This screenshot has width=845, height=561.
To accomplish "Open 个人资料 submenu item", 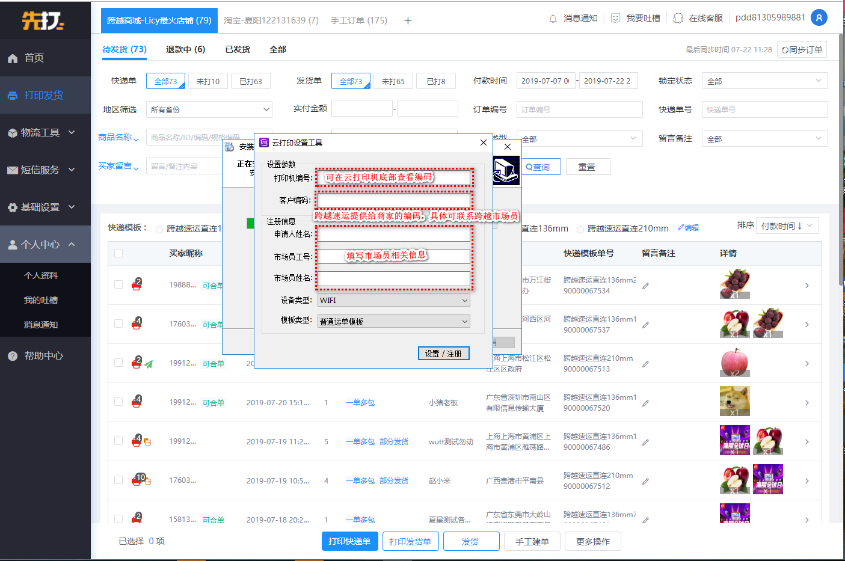I will 41,275.
